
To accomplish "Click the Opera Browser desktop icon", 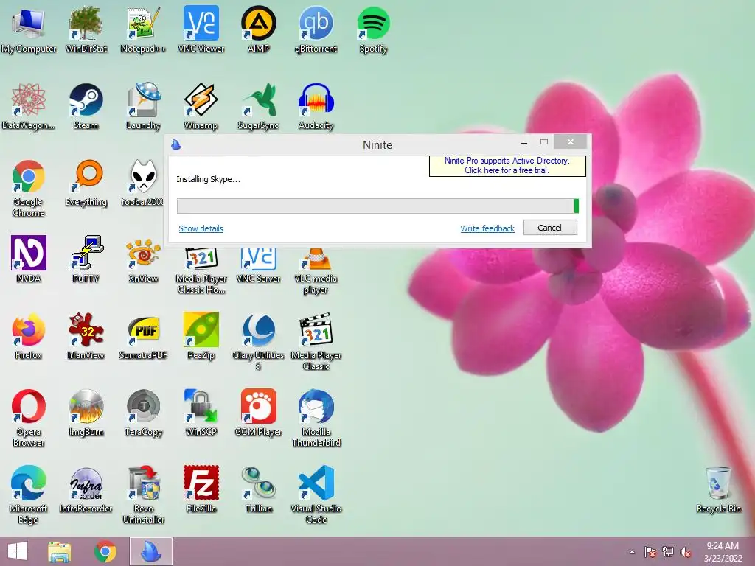I will point(28,418).
